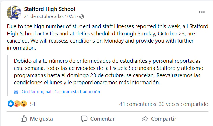Open Stafford High School profile picture
This screenshot has height=126, width=213.
point(14,13)
